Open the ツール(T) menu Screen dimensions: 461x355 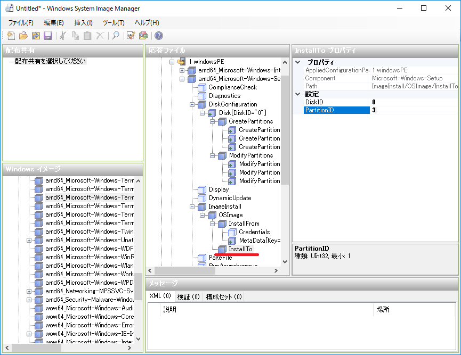pyautogui.click(x=114, y=23)
